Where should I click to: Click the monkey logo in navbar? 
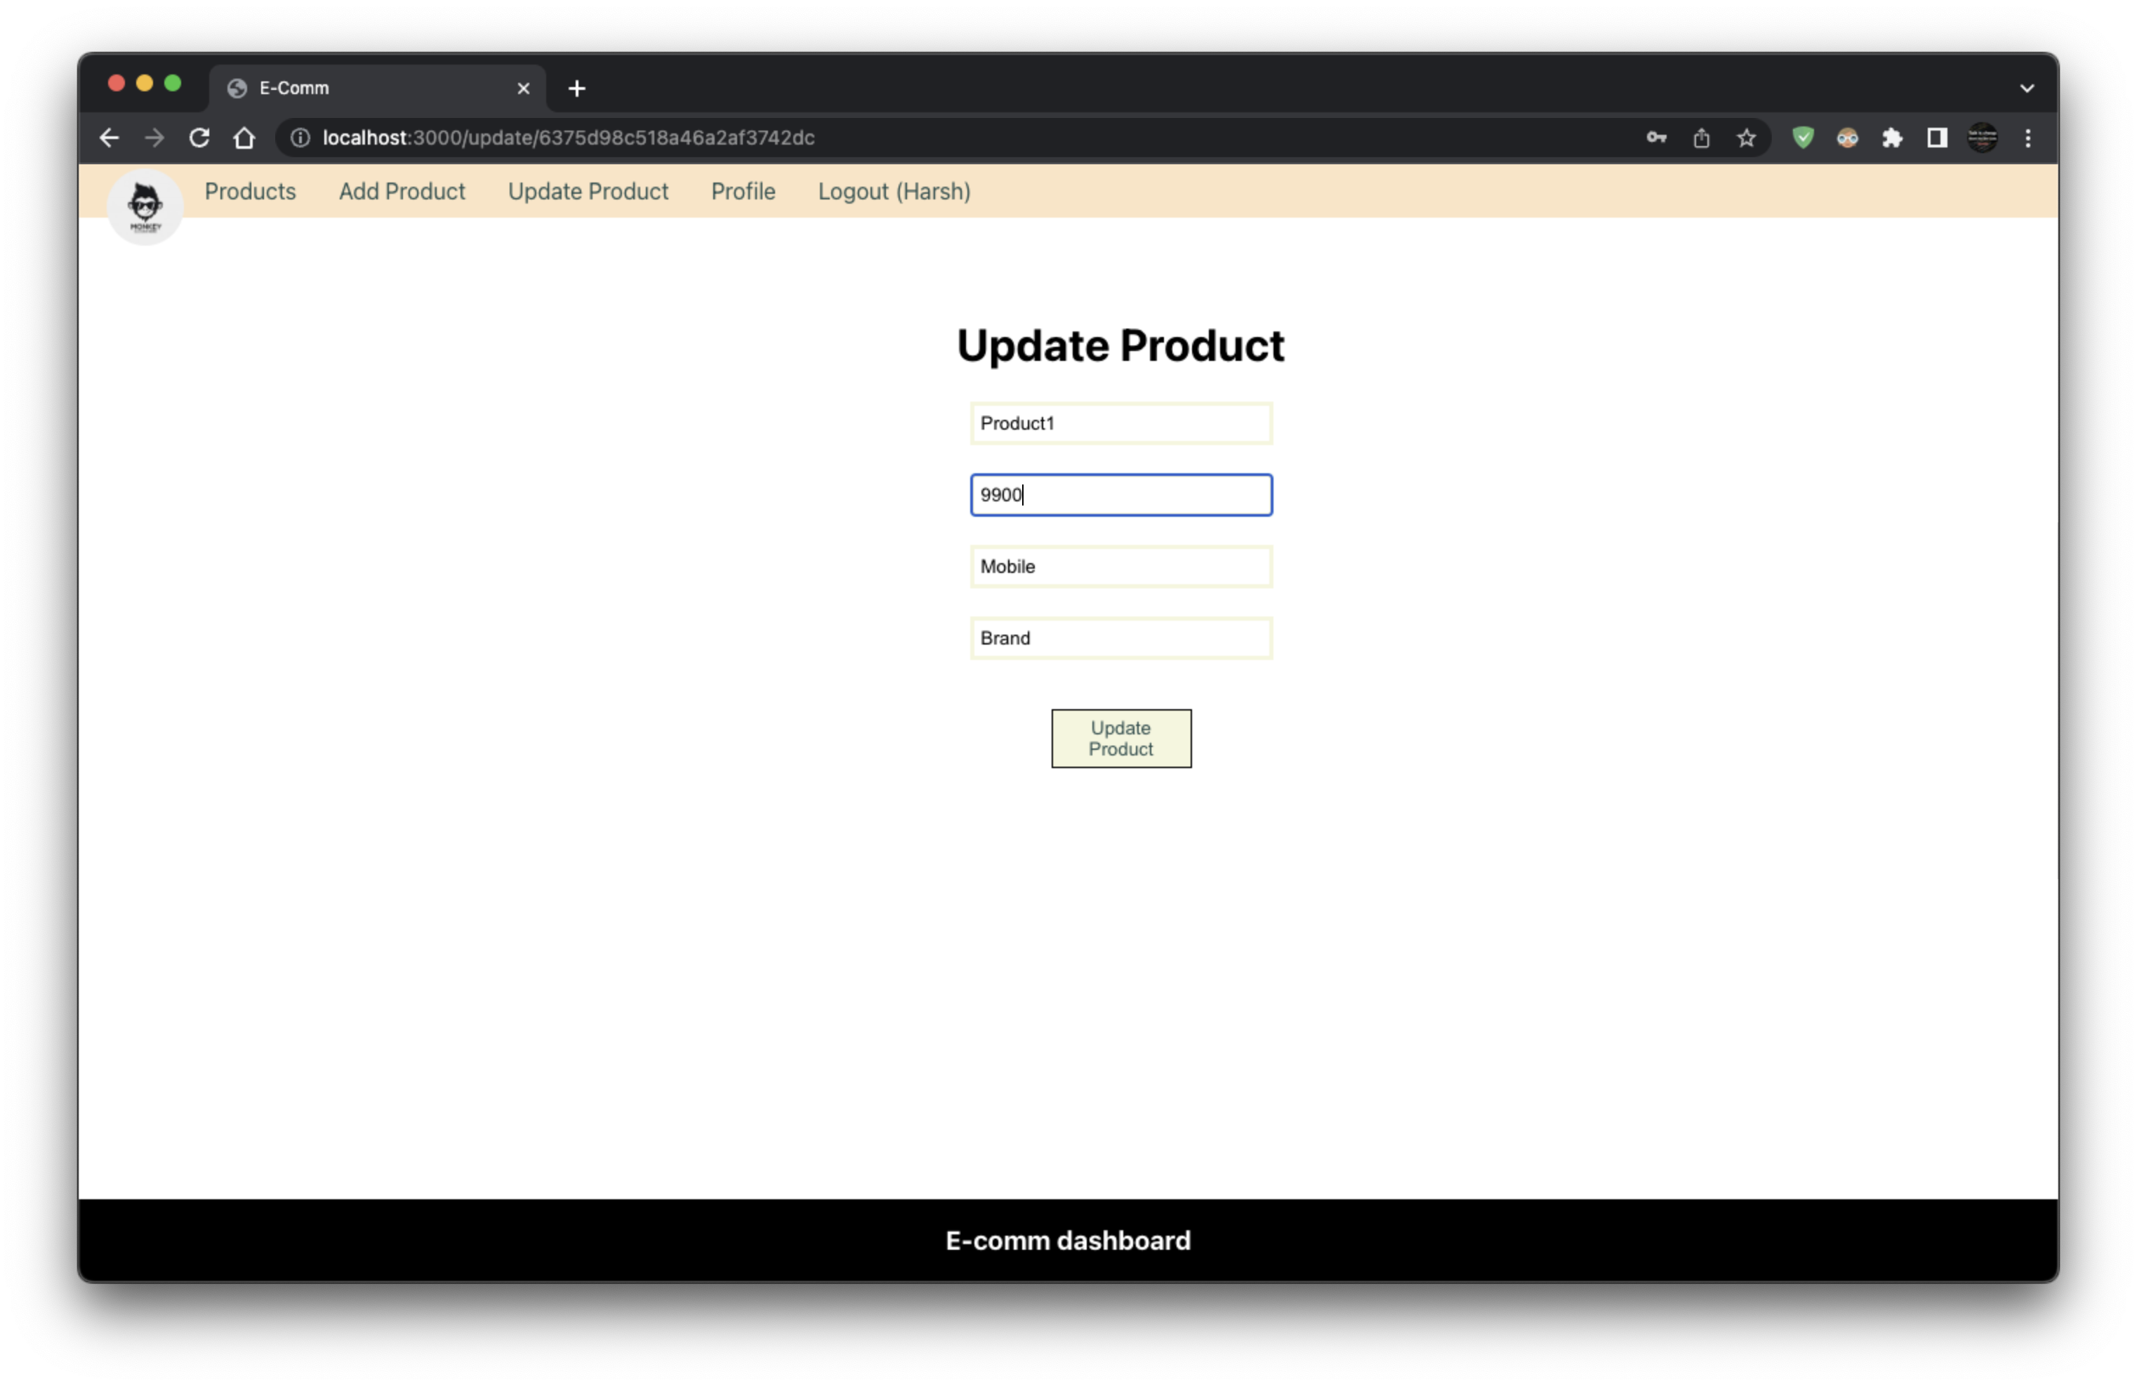tap(145, 206)
